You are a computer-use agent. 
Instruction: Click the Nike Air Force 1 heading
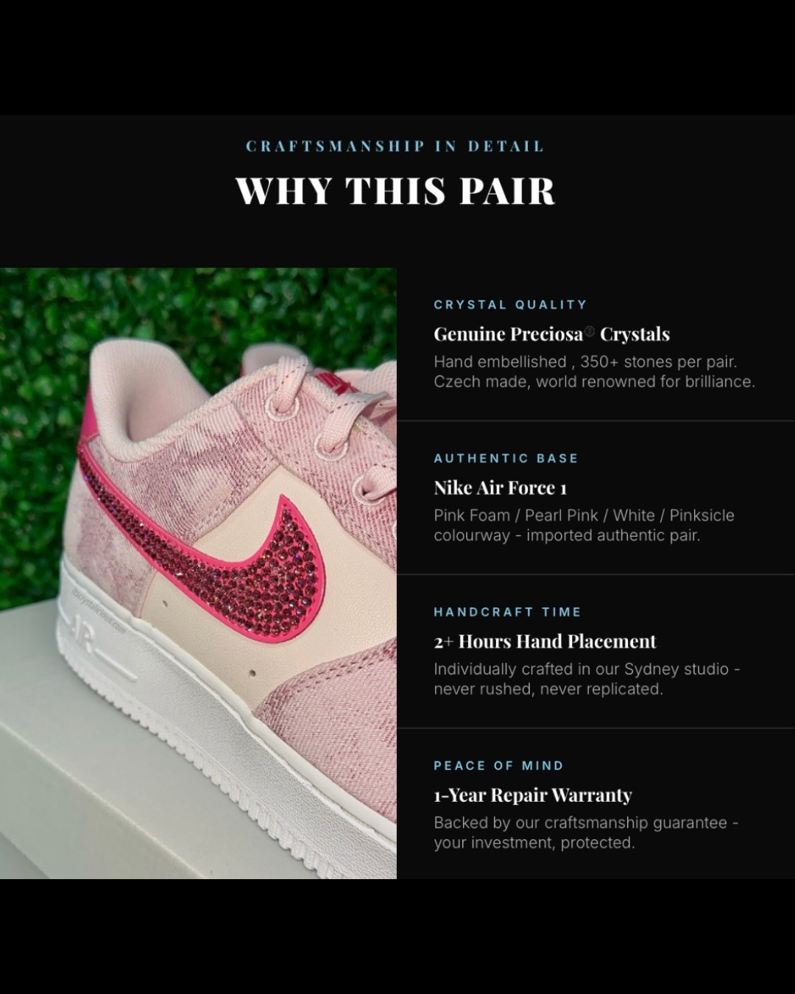pyautogui.click(x=500, y=488)
